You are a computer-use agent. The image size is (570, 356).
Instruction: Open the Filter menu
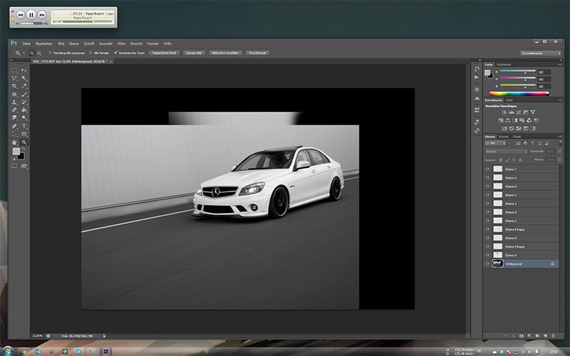(x=121, y=43)
